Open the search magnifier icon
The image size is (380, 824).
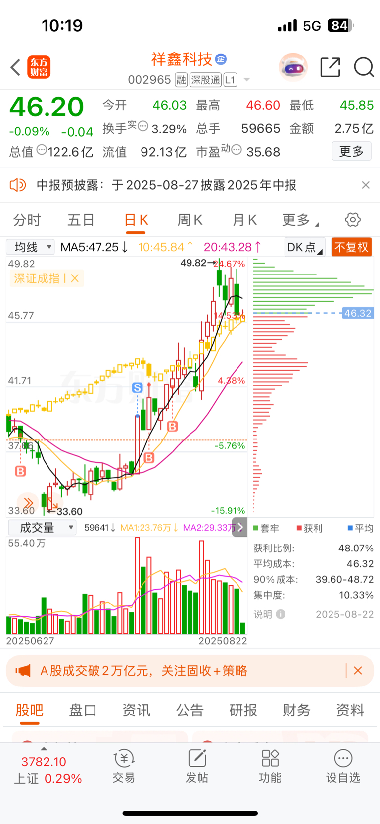[364, 67]
